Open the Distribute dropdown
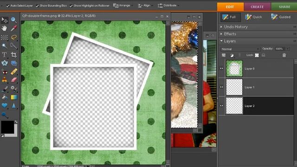Screen dimensions: 297x167 click(x=168, y=6)
